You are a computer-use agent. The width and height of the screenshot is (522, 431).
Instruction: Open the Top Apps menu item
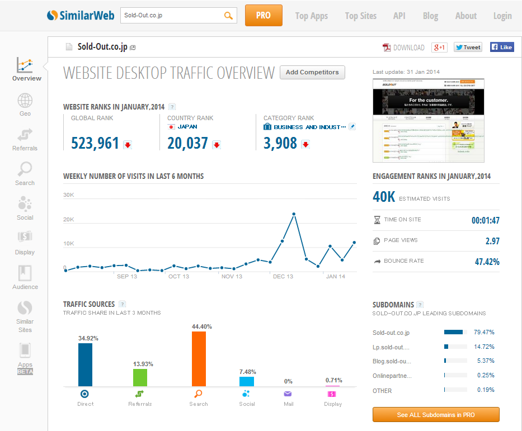312,16
